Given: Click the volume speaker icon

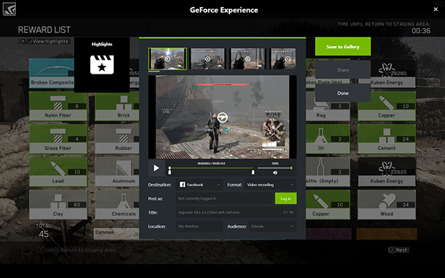Looking at the screenshot, I should 275,172.
